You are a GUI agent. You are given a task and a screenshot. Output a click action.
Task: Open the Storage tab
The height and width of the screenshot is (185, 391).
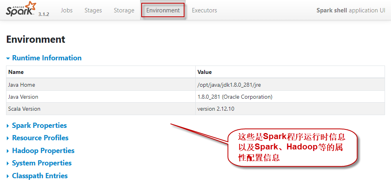124,10
